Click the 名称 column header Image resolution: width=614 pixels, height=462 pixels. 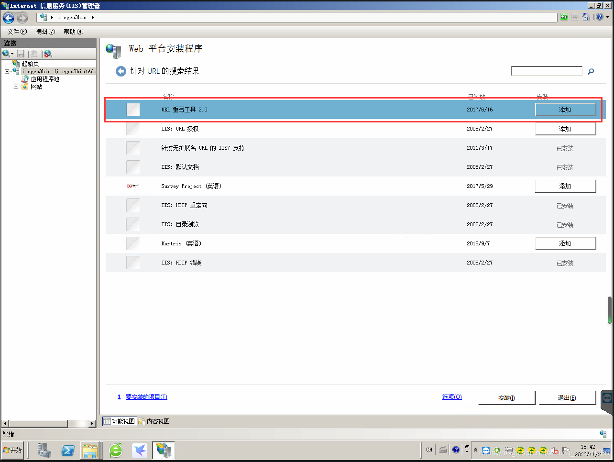168,97
